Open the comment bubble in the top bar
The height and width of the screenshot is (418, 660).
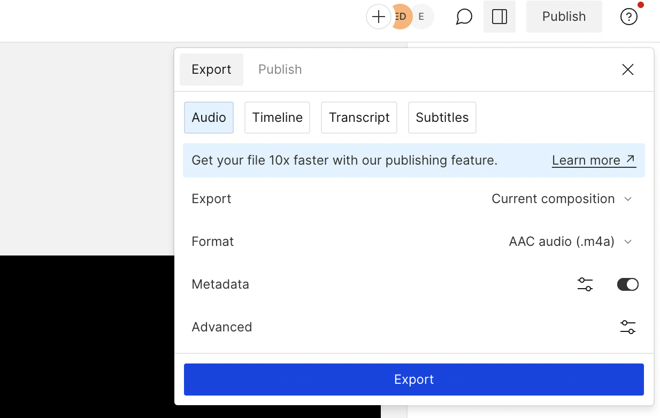[x=463, y=17]
